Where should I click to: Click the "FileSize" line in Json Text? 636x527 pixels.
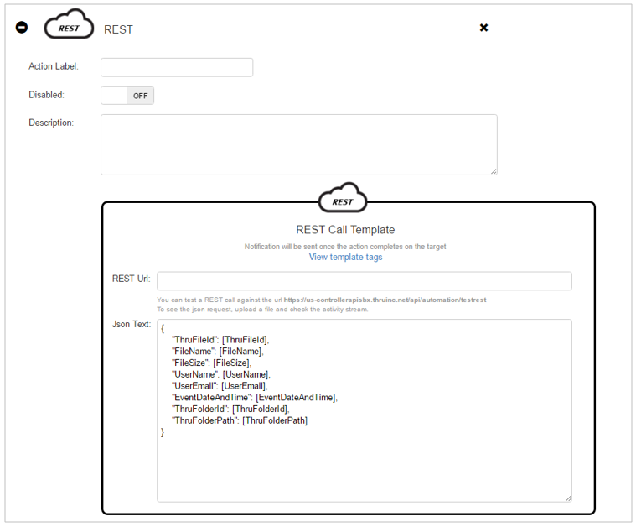[x=211, y=363]
